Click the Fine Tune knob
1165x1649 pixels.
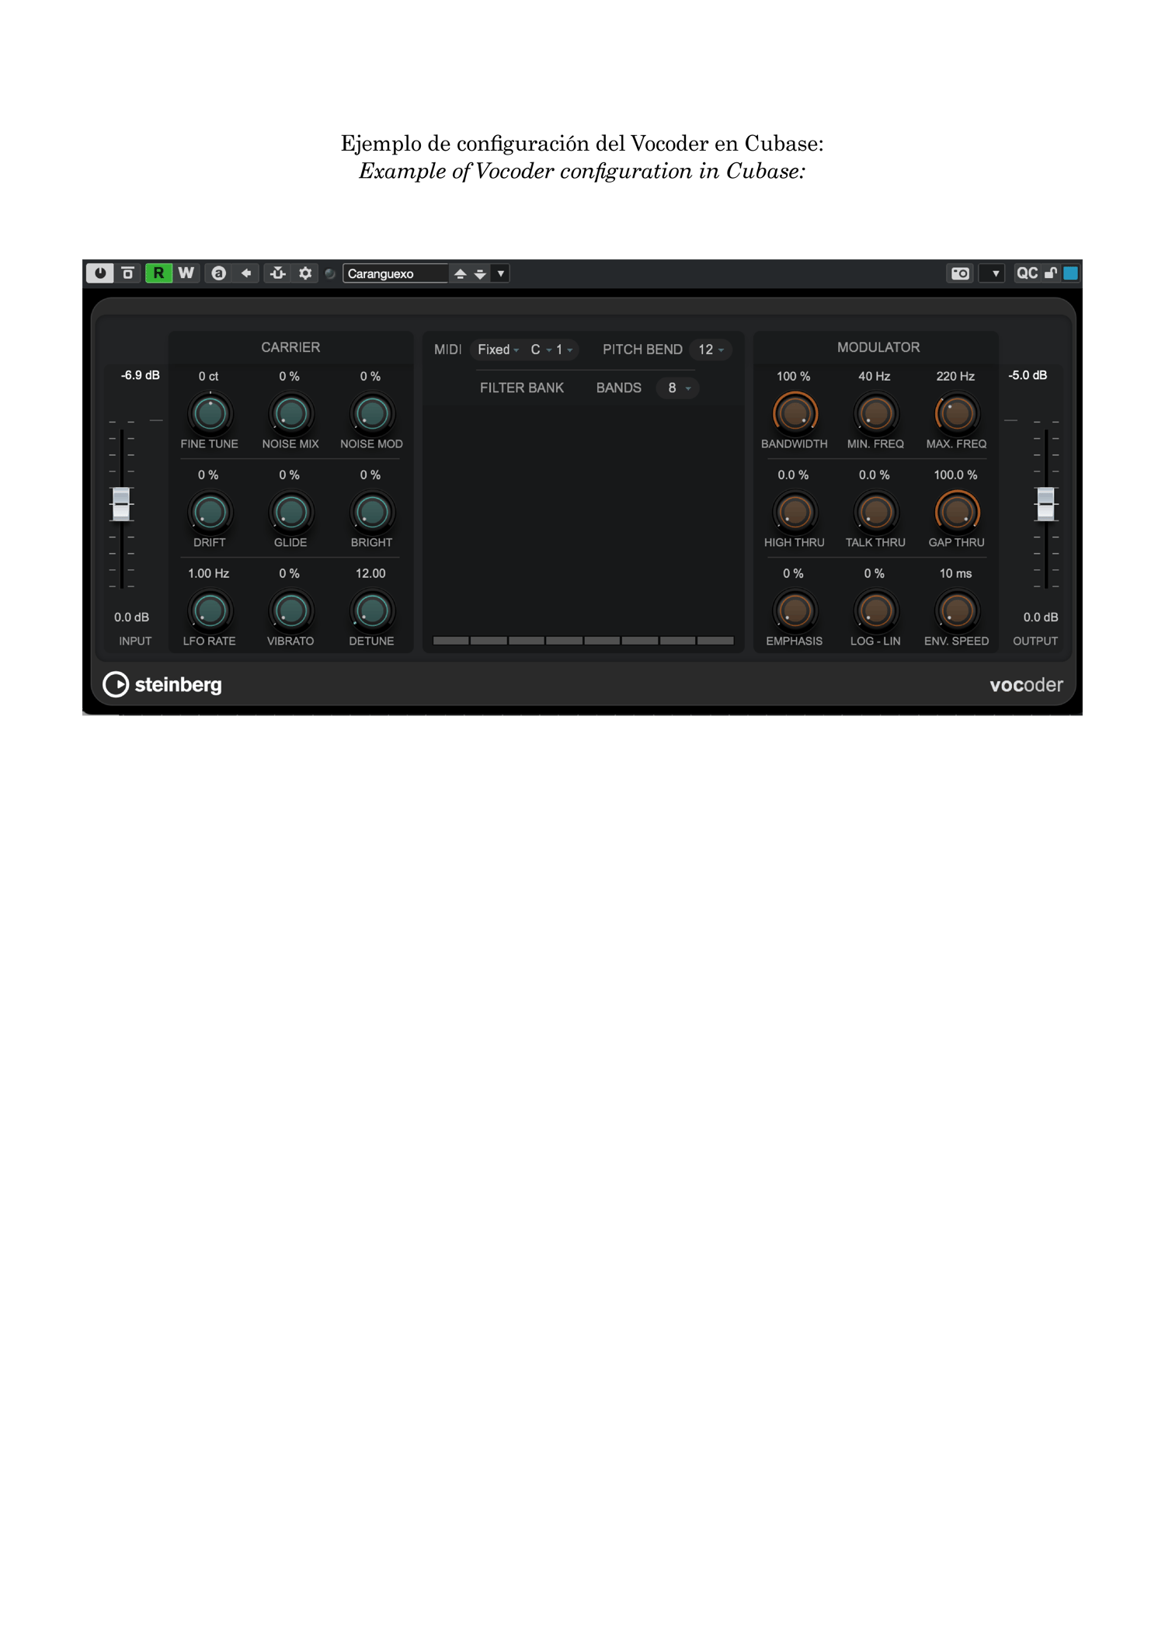pyautogui.click(x=210, y=413)
